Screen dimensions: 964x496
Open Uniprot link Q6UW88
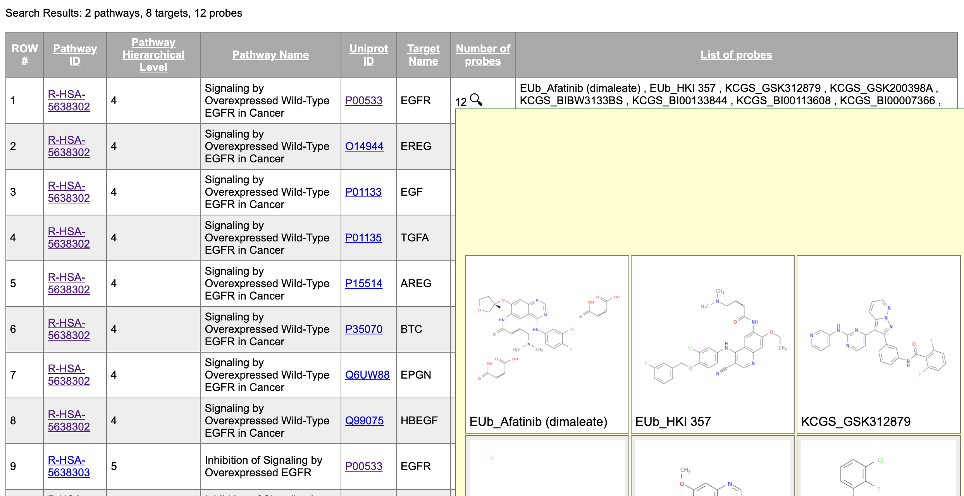pyautogui.click(x=367, y=375)
